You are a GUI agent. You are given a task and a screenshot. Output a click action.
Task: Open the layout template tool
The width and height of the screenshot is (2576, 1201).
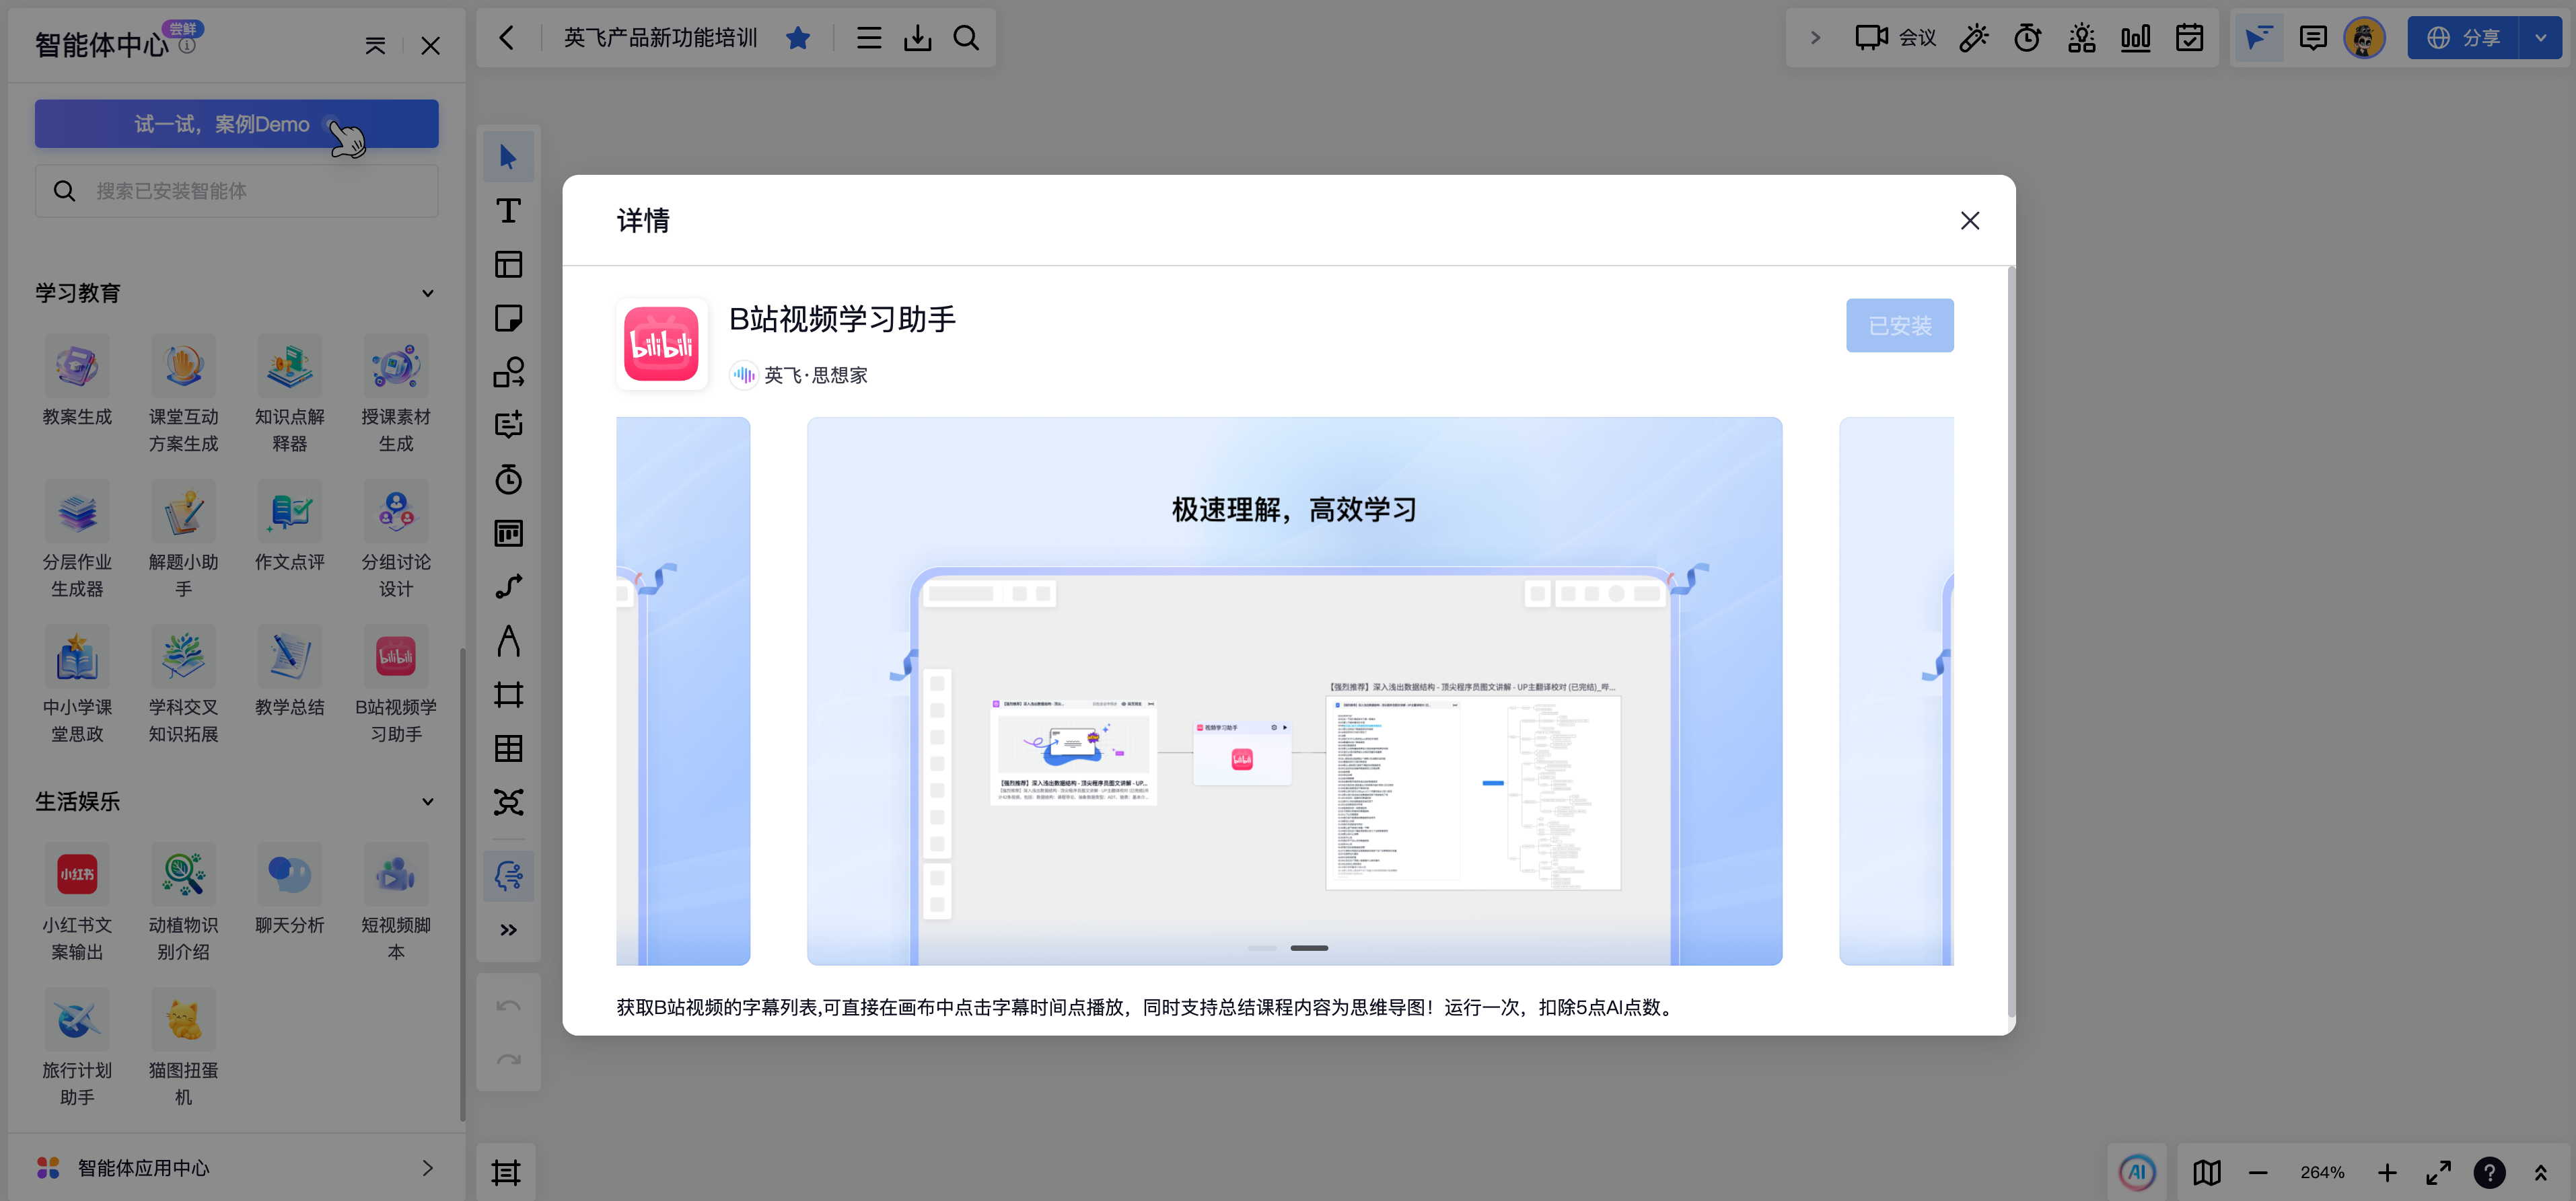pos(508,265)
